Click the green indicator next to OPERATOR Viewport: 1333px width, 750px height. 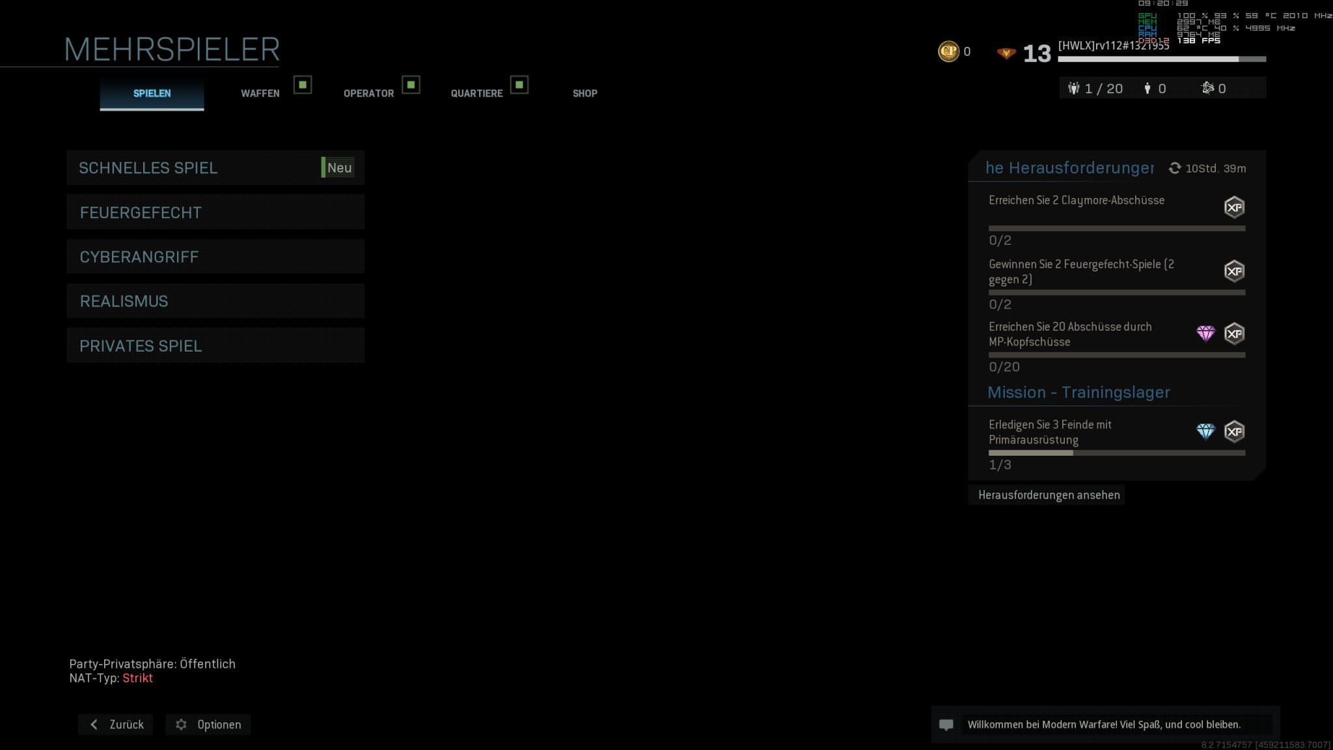(411, 85)
